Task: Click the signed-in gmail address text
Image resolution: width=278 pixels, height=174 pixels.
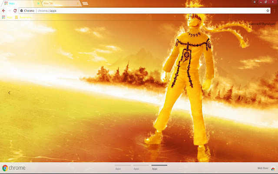Action: click(x=262, y=24)
